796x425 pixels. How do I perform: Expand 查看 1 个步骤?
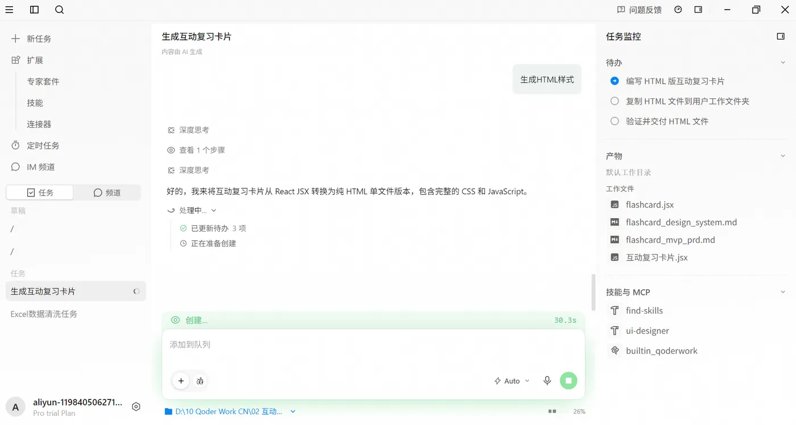[196, 150]
